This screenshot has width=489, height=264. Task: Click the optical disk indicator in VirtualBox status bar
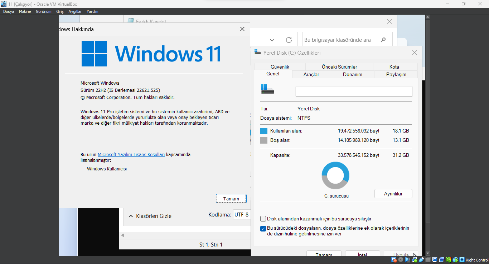(401, 260)
